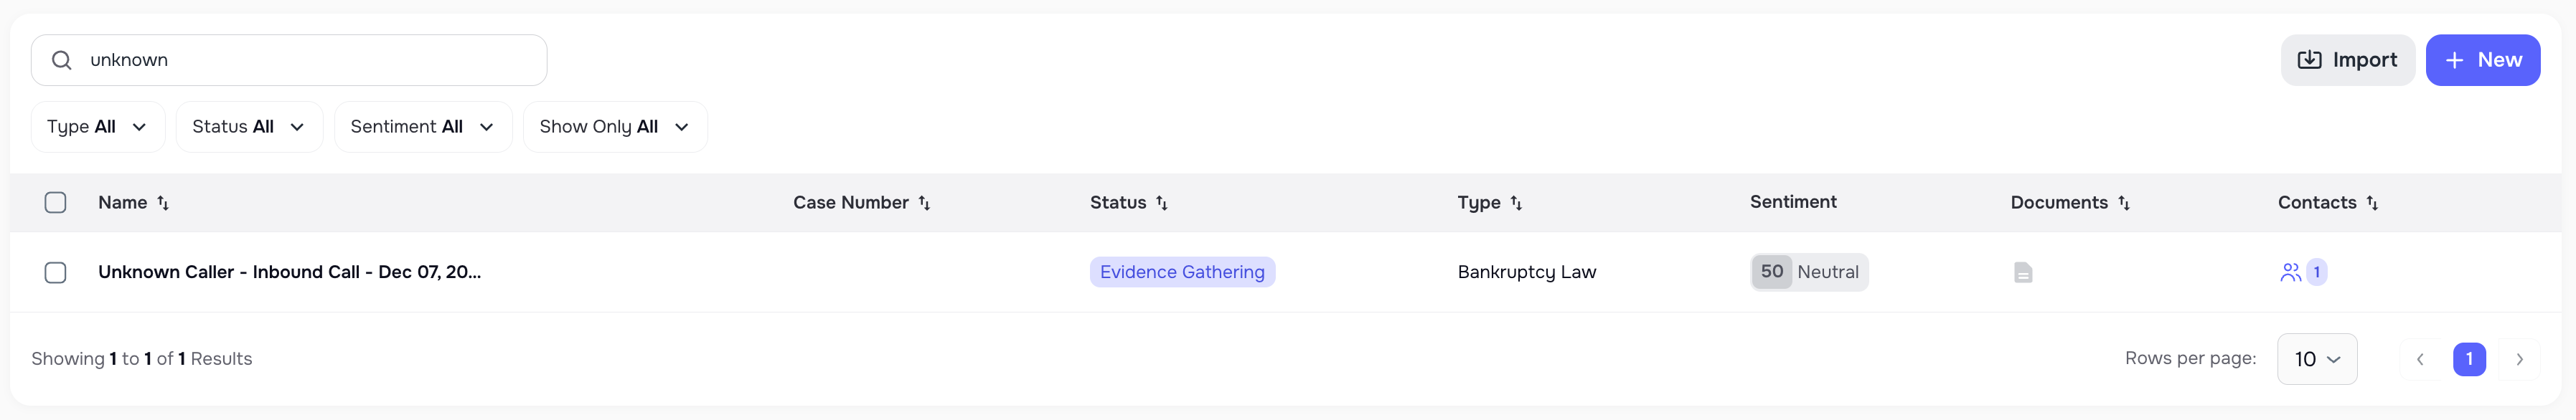
Task: Click the 50 Neutral sentiment indicator
Action: click(1807, 271)
